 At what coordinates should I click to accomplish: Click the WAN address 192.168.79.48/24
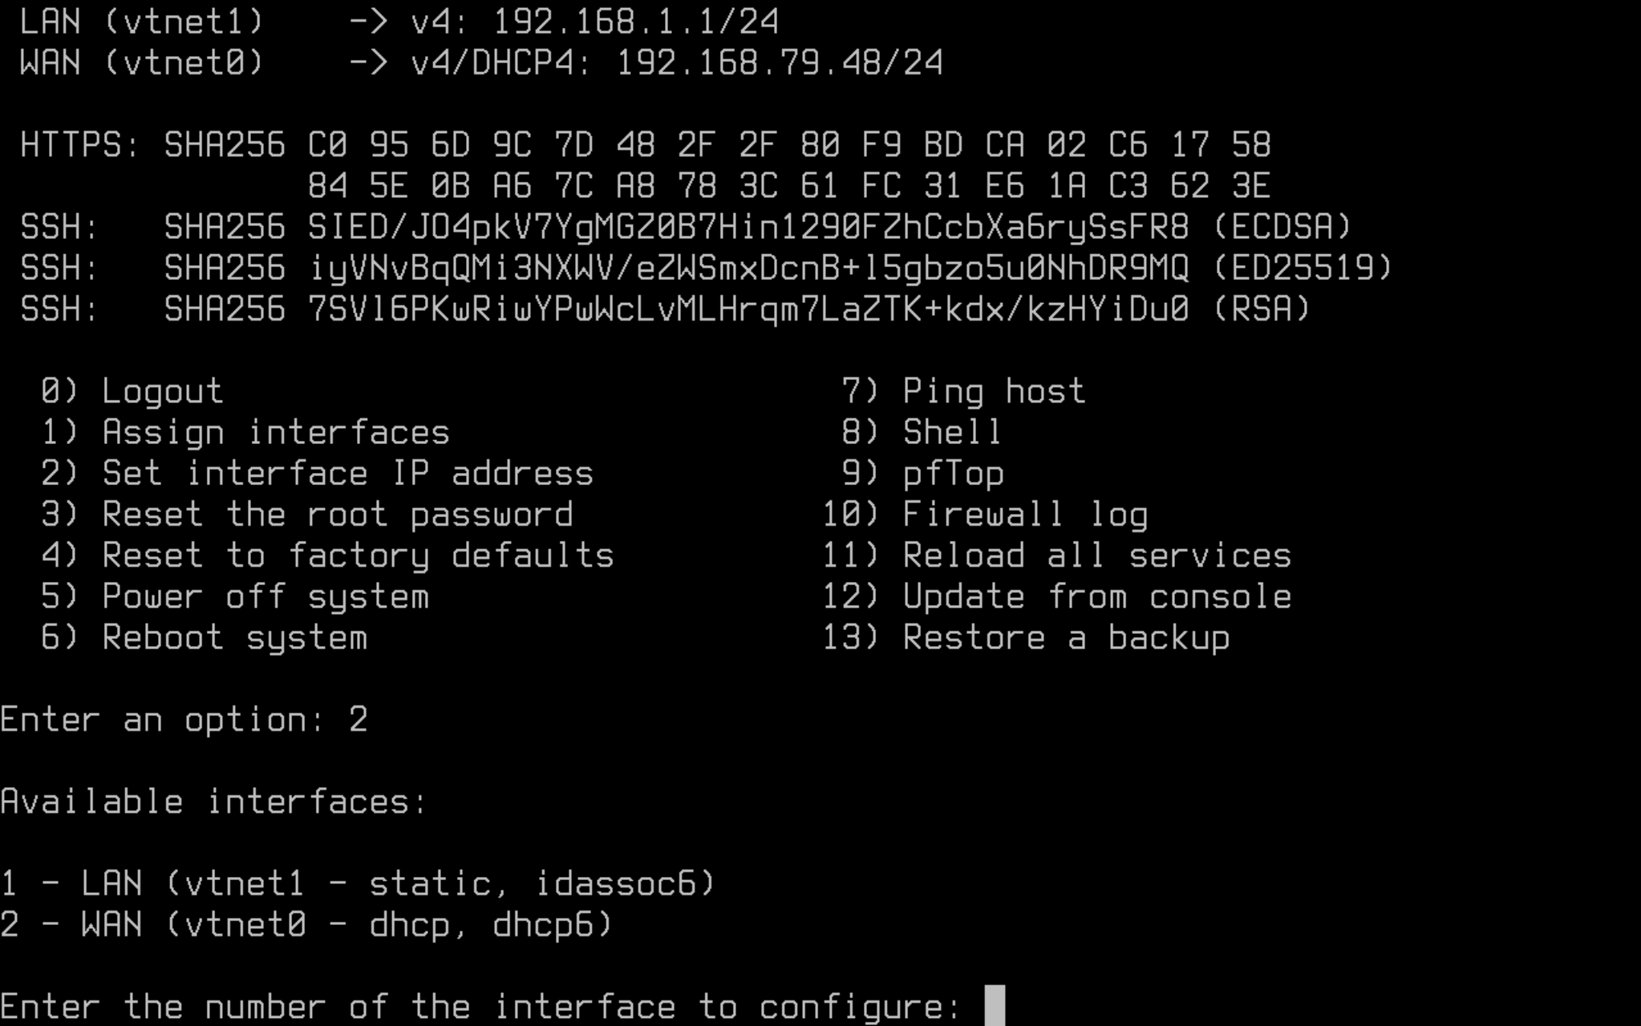tap(779, 63)
